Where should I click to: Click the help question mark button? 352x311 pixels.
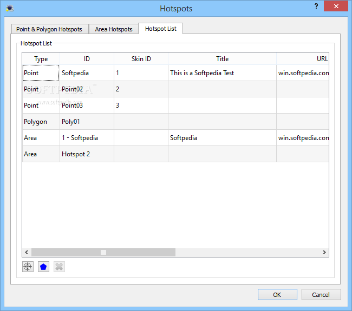click(316, 6)
